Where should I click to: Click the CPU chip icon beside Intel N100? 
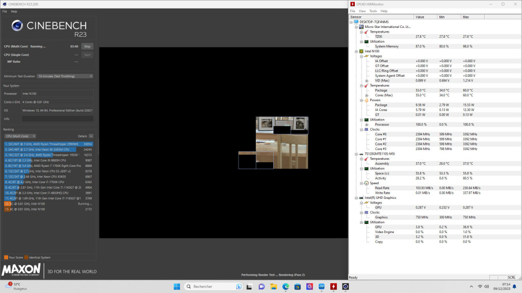pyautogui.click(x=361, y=51)
